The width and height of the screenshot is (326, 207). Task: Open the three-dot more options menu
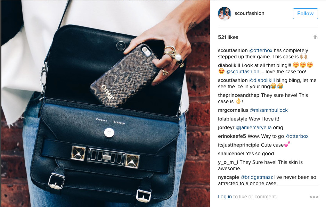(x=314, y=197)
